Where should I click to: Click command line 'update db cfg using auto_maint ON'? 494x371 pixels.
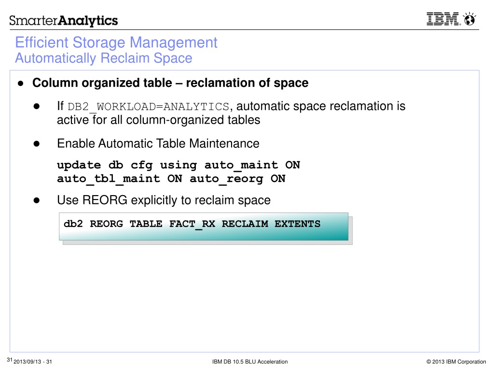178,165
